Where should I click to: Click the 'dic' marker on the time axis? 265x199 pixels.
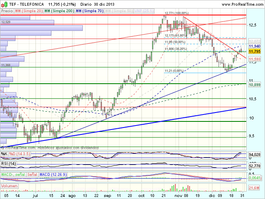point(212,196)
